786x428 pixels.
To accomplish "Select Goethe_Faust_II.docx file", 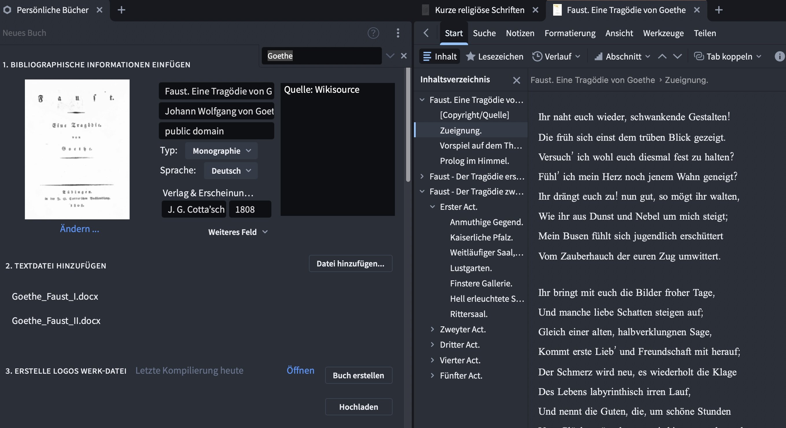I will [56, 321].
